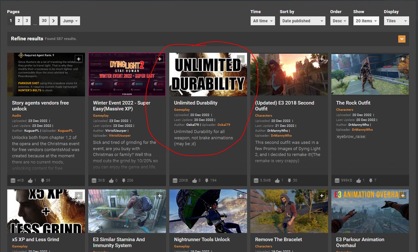Go to page 2
Viewport: 418px width, 252px height.
click(19, 21)
